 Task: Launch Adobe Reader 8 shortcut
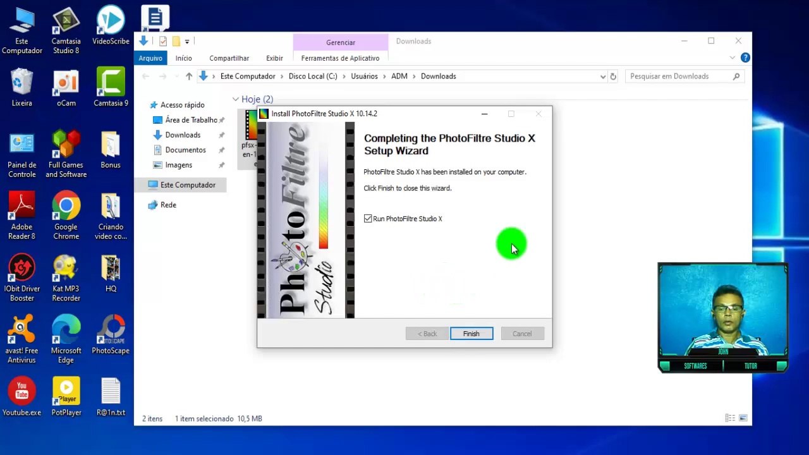21,216
